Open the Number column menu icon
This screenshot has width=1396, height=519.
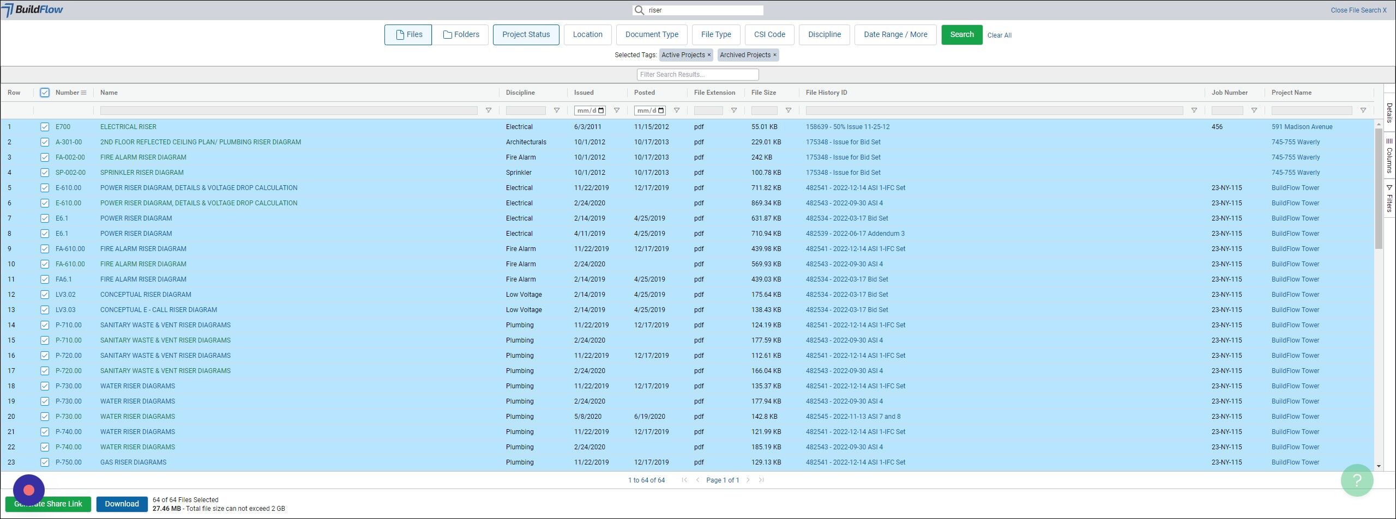click(83, 93)
